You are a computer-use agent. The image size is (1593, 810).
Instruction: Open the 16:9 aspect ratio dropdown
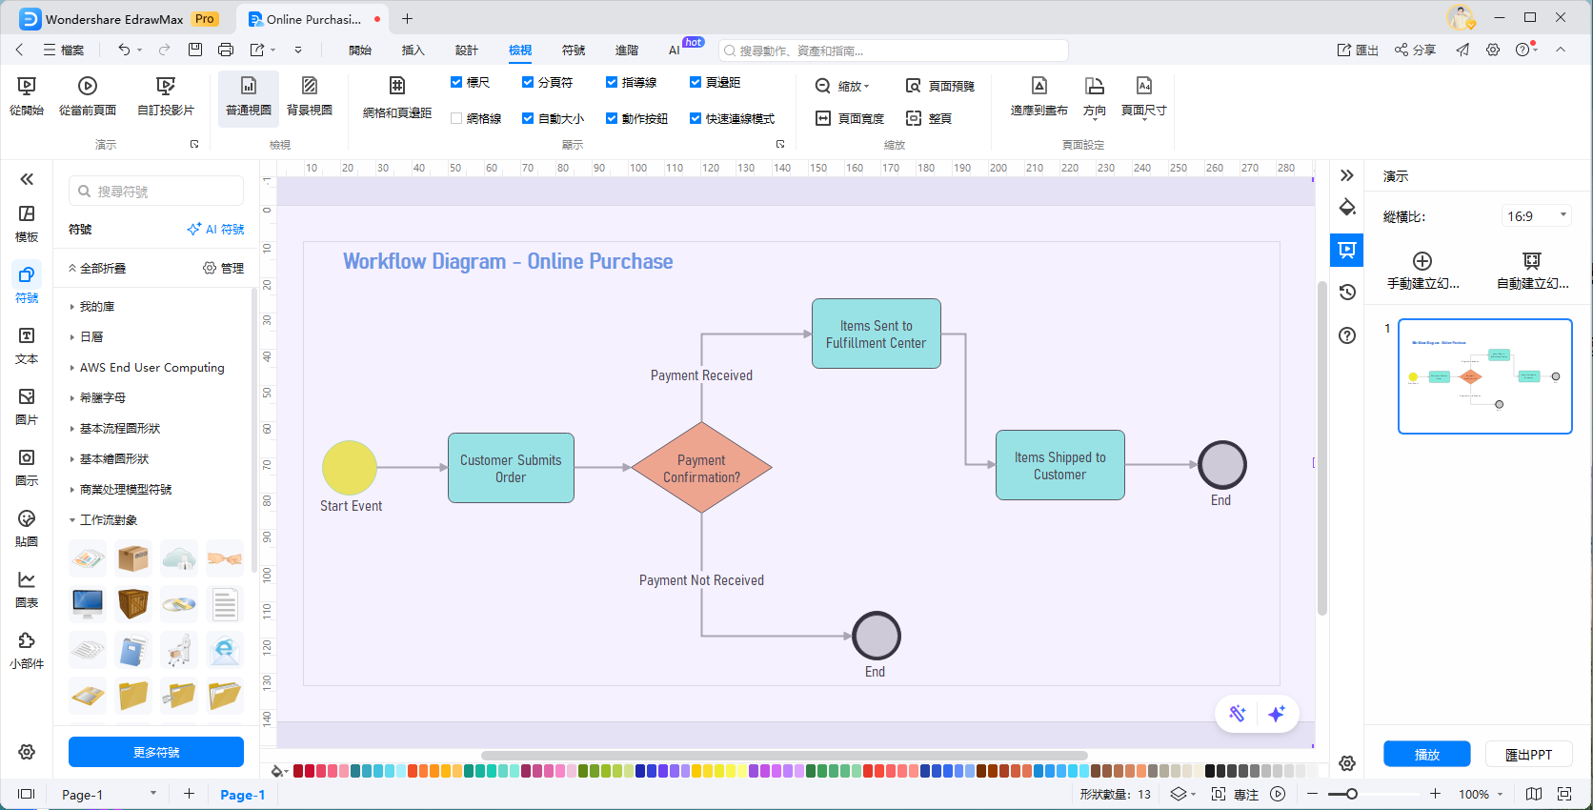(1535, 216)
